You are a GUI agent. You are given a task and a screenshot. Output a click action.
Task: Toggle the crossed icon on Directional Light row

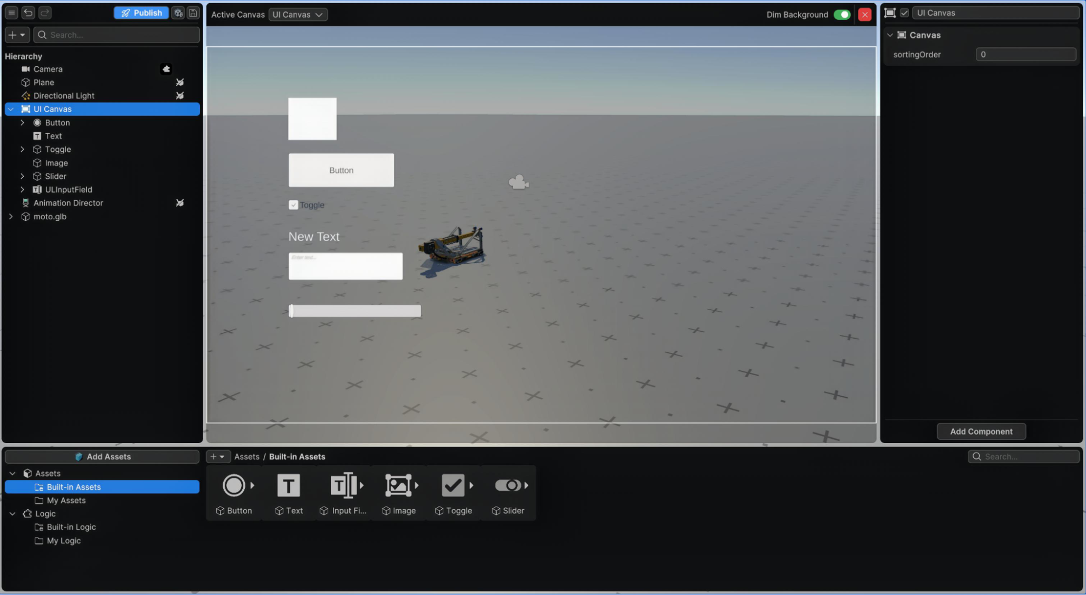(x=180, y=96)
